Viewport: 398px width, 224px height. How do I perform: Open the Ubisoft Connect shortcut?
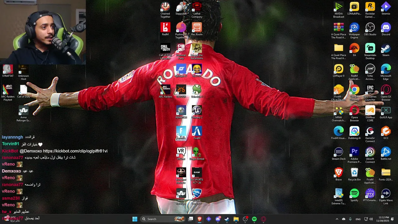click(x=370, y=155)
